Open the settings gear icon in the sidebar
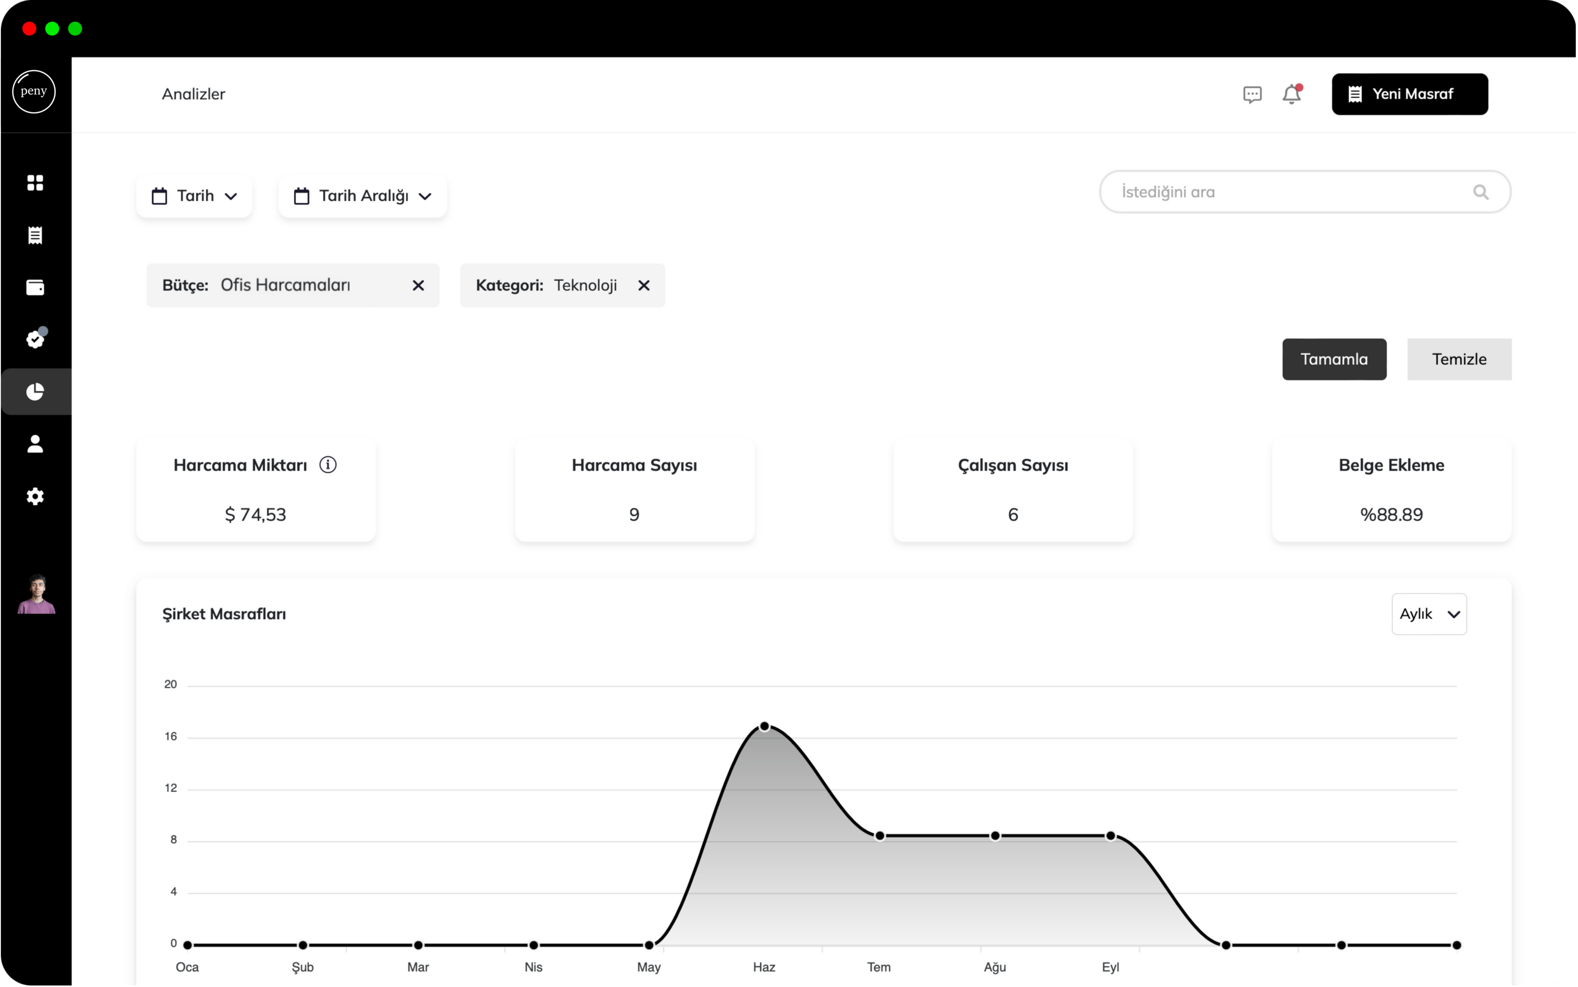Image resolution: width=1578 pixels, height=987 pixels. coord(35,497)
